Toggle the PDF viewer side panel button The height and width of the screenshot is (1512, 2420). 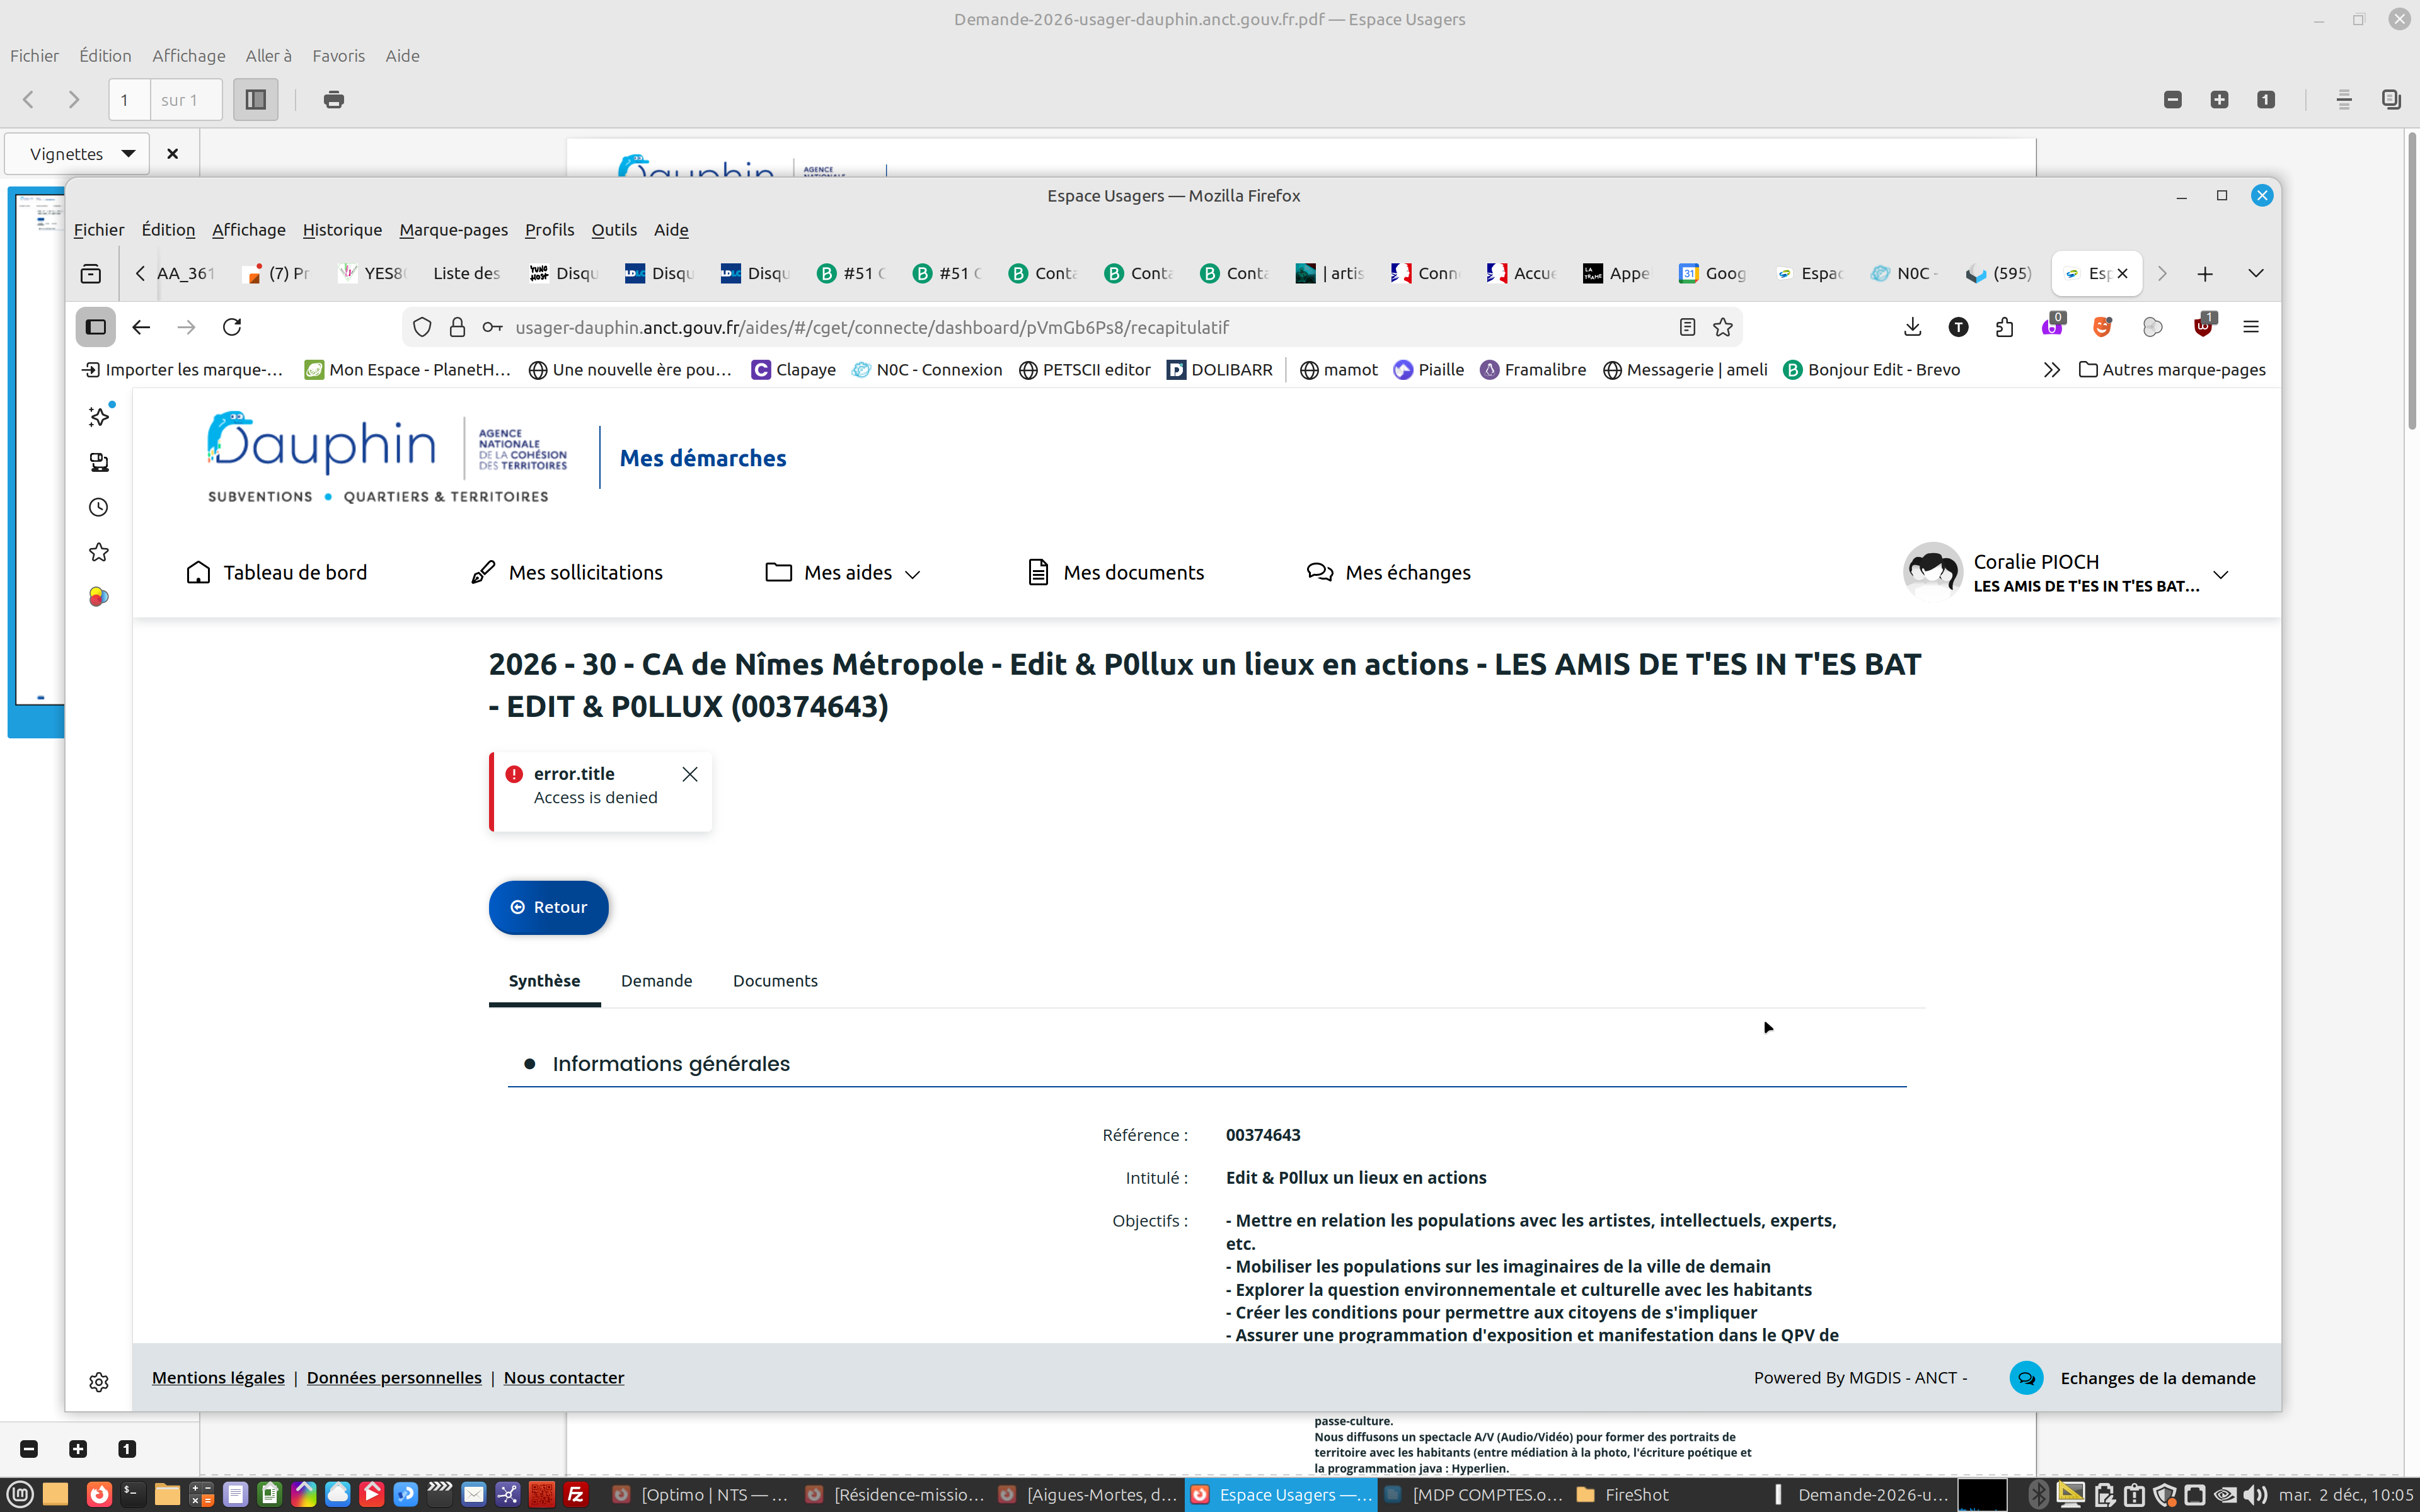[x=255, y=100]
